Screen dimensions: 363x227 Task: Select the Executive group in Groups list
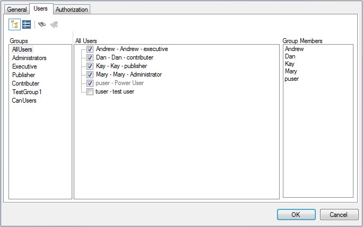click(x=24, y=66)
